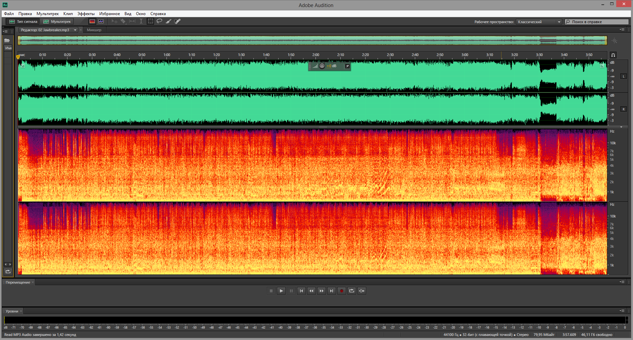Click the Fast Forward transport button

tap(322, 291)
